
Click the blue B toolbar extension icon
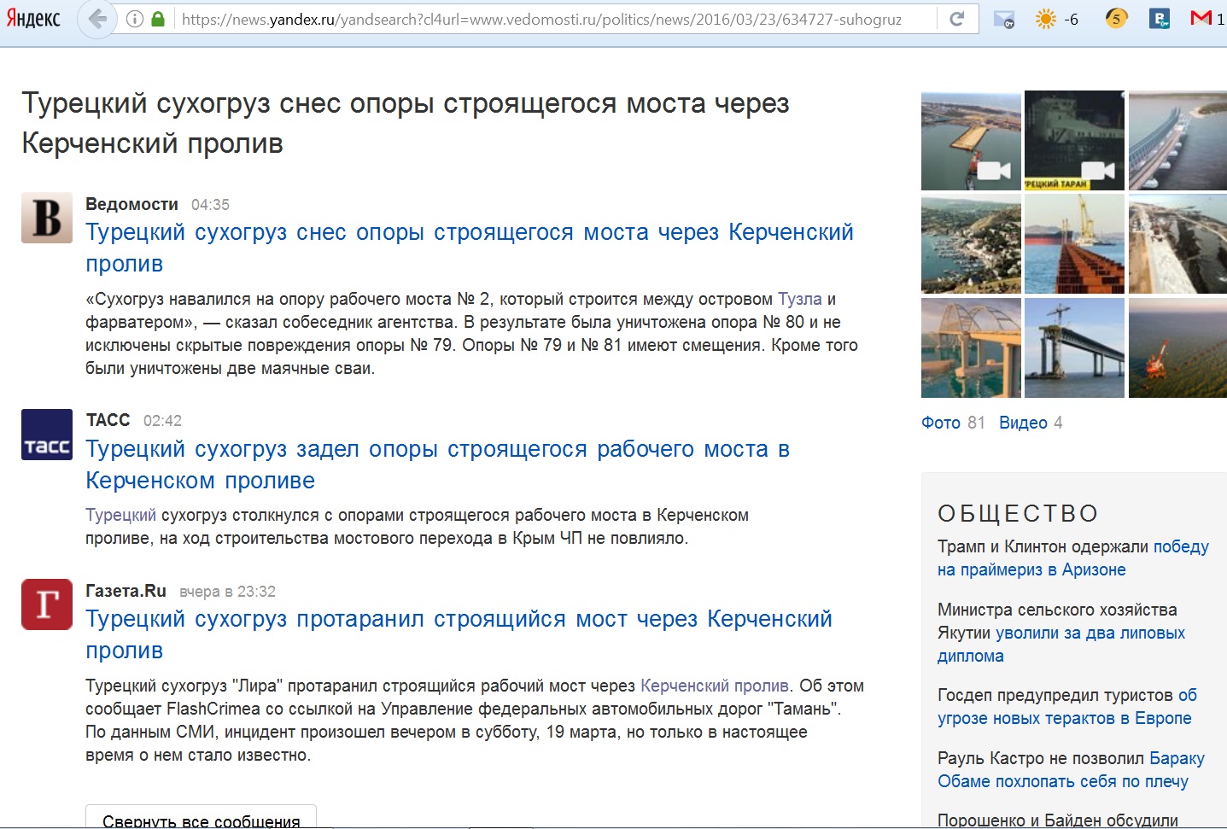point(1160,19)
